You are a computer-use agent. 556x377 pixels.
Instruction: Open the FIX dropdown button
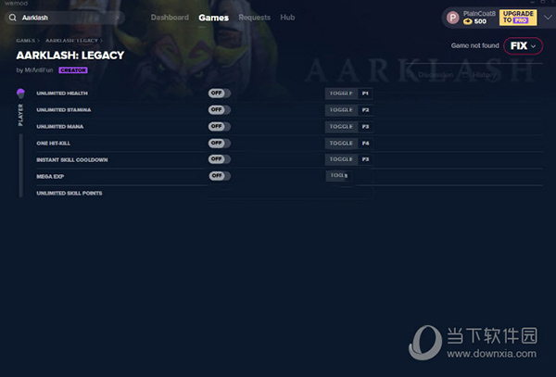523,45
